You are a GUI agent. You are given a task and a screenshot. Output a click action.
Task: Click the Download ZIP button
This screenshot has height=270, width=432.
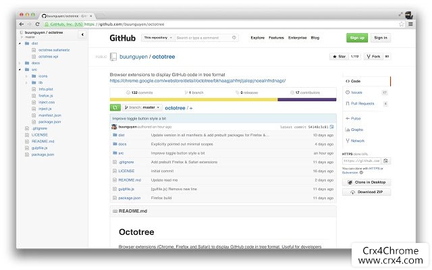[x=367, y=192]
